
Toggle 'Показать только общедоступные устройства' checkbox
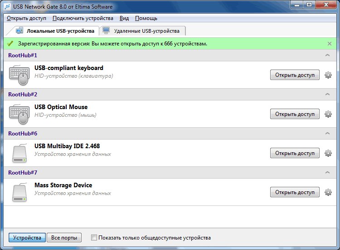[94, 238]
